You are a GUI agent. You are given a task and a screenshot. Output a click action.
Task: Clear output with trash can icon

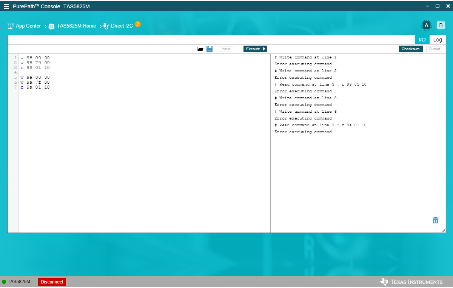[x=435, y=220]
